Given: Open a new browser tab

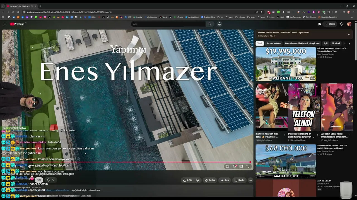Looking at the screenshot, I should coord(40,6).
